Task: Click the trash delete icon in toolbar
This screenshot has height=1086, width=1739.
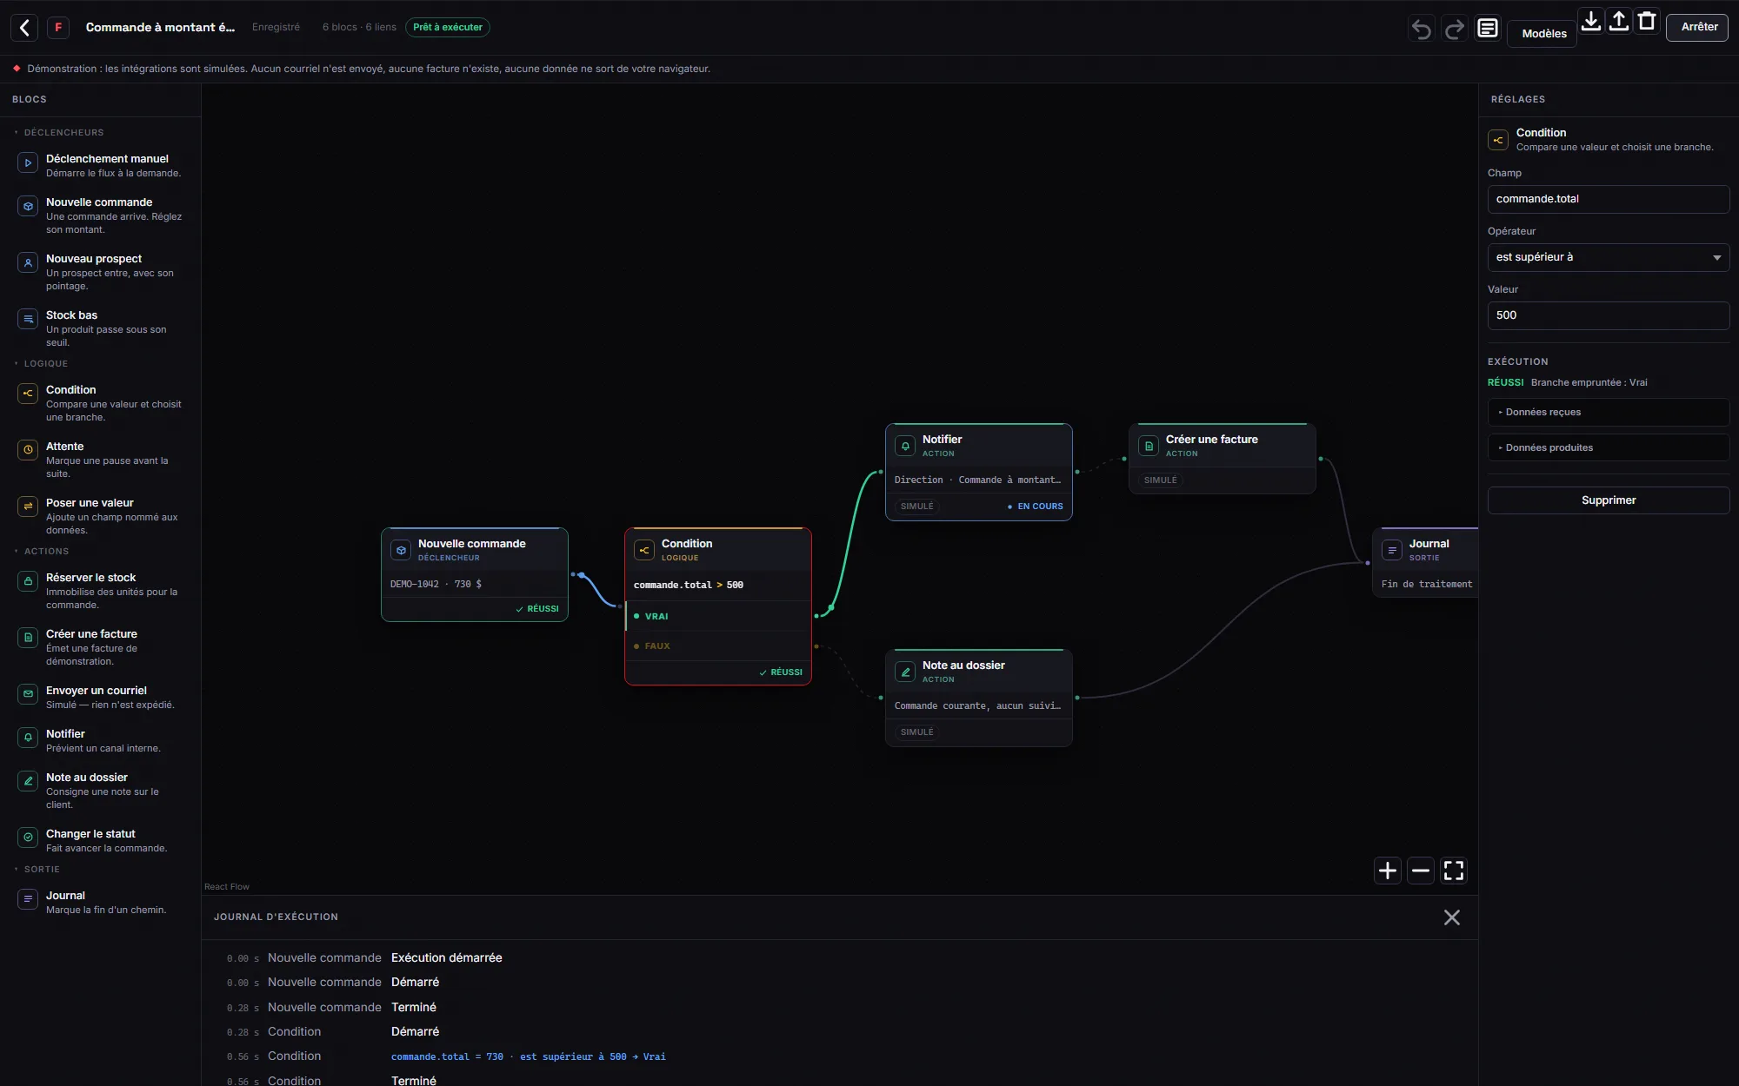Action: tap(1647, 21)
